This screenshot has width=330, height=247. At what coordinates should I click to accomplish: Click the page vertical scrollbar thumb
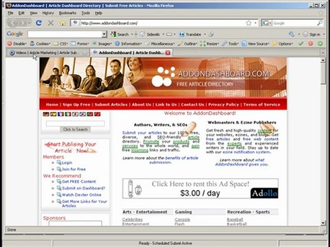(323, 73)
